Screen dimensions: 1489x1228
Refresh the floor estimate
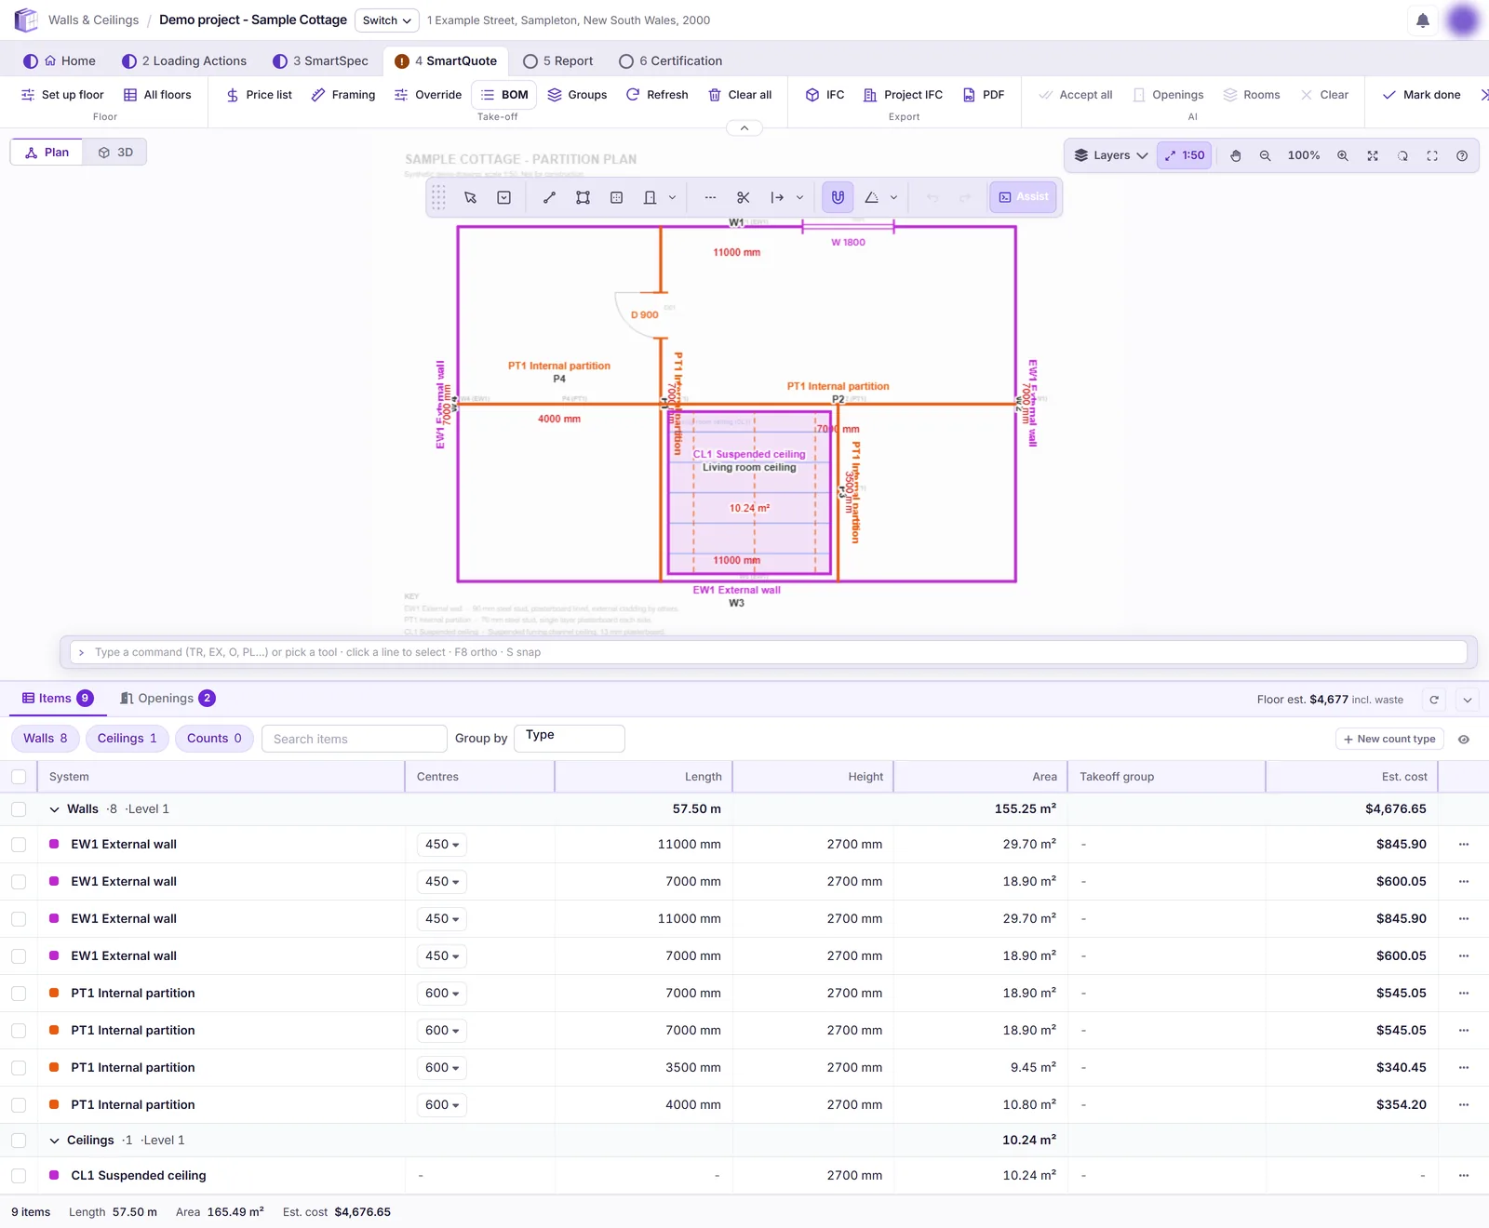[x=1434, y=700]
